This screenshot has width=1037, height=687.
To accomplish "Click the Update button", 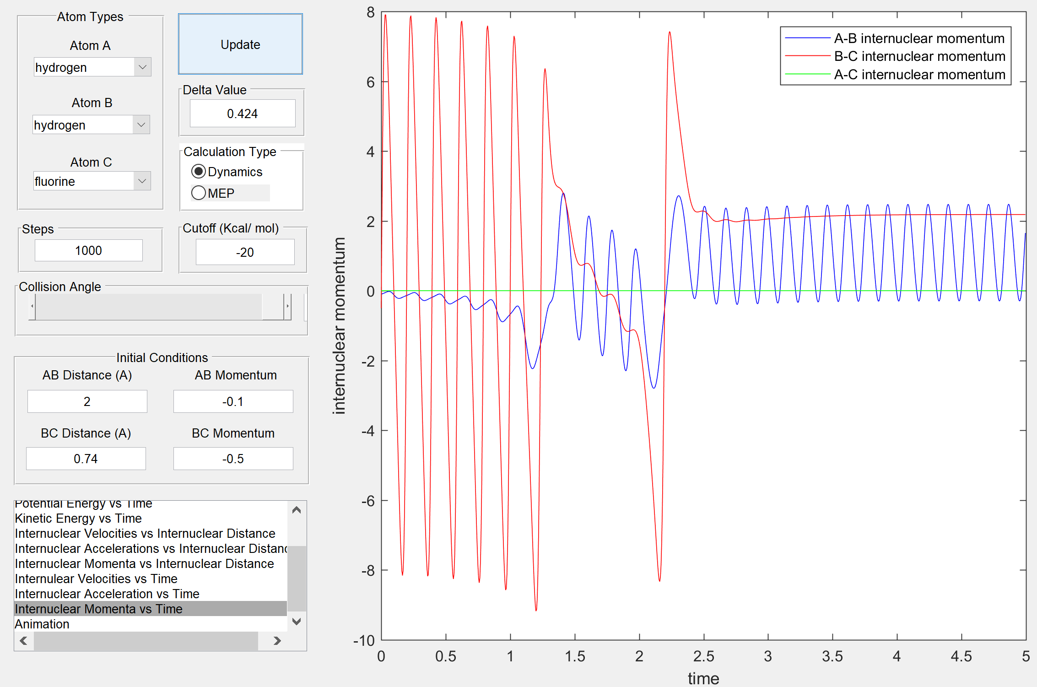I will tap(240, 44).
